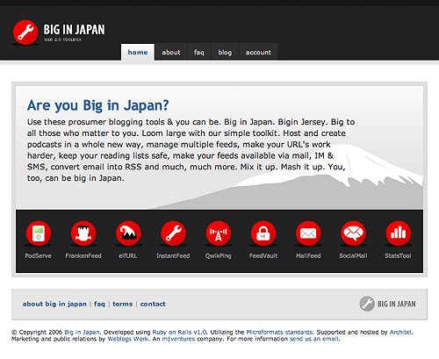The image size is (439, 359).
Task: Select the FeedVault padlock icon
Action: (263, 233)
